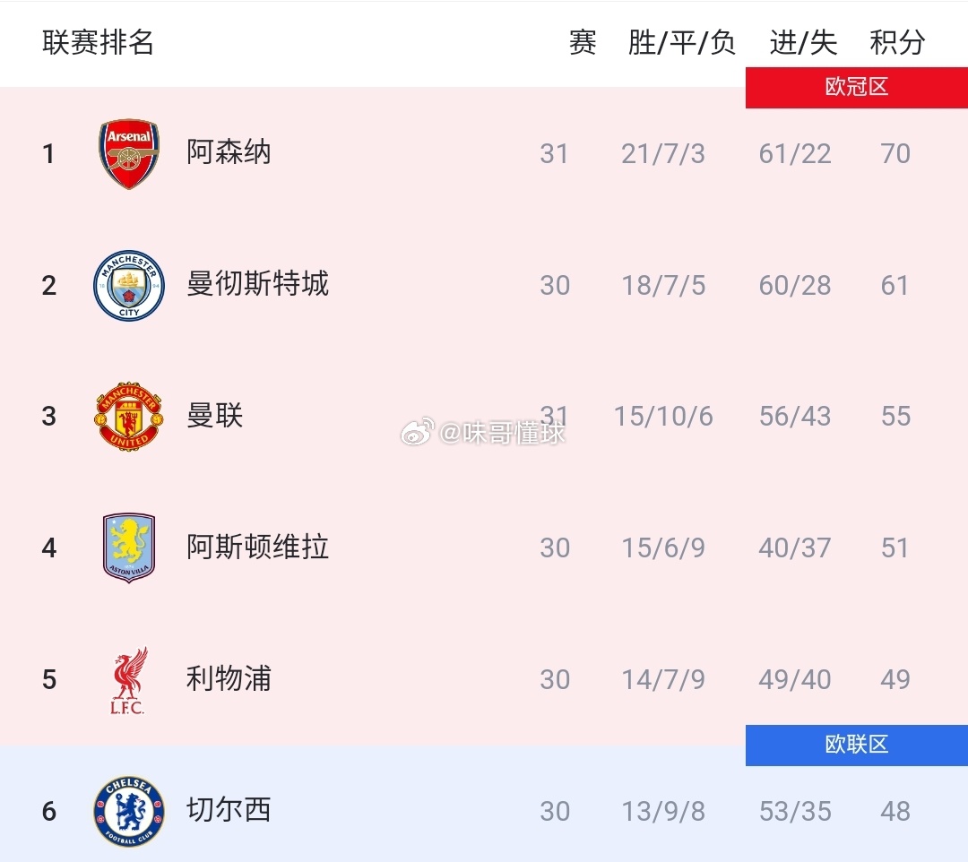The height and width of the screenshot is (862, 968).
Task: Click the Weibo watermark logo
Action: pyautogui.click(x=418, y=431)
